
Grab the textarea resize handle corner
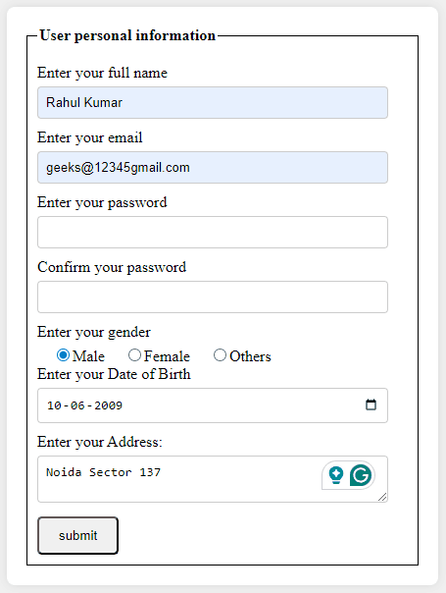tap(382, 497)
